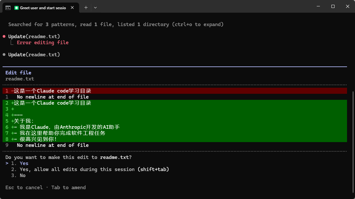
Task: Click 'Esc to cancel' hint text
Action: tap(24, 188)
